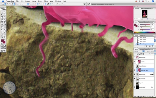The height and width of the screenshot is (98, 156).
Task: Select the Rectangular Marquee tool
Action: tap(2, 12)
